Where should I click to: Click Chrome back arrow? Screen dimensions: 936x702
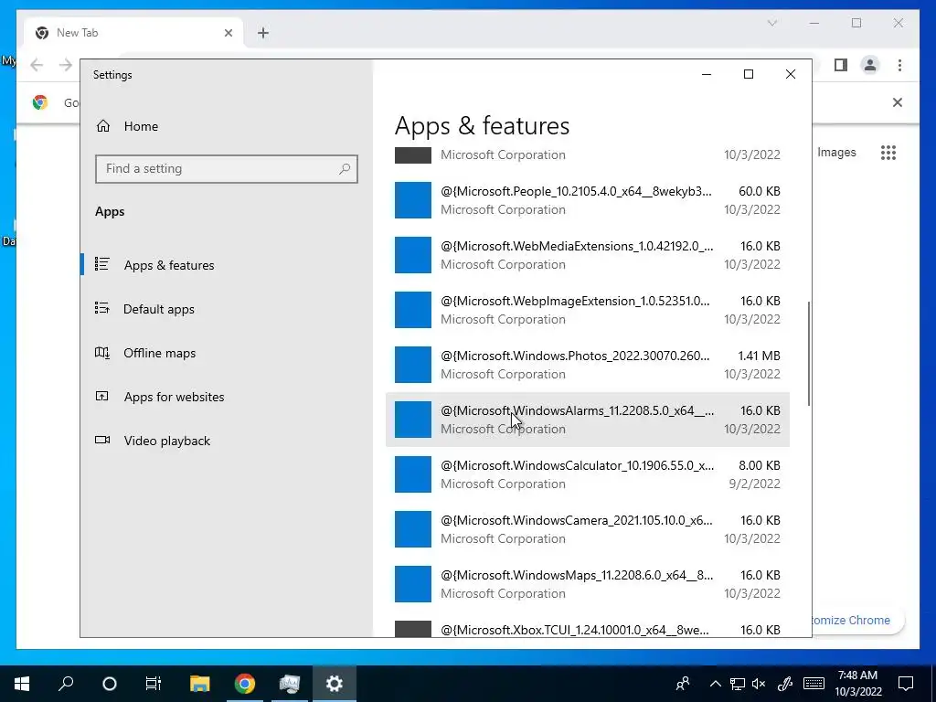coord(37,65)
